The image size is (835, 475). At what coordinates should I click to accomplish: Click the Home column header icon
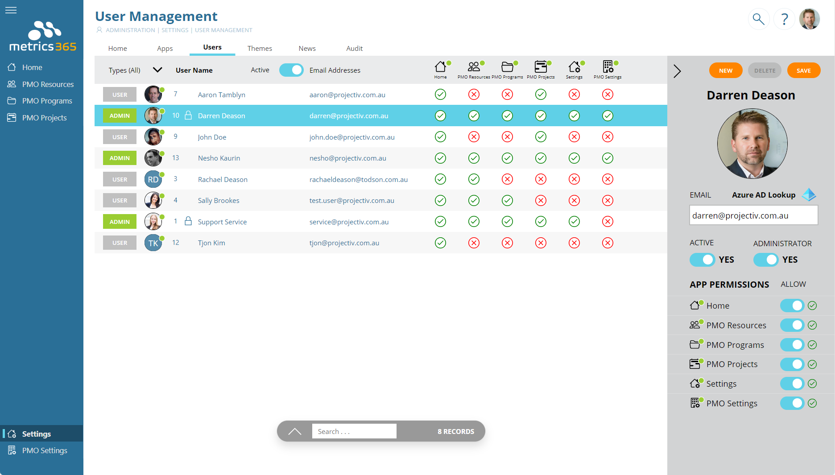441,67
